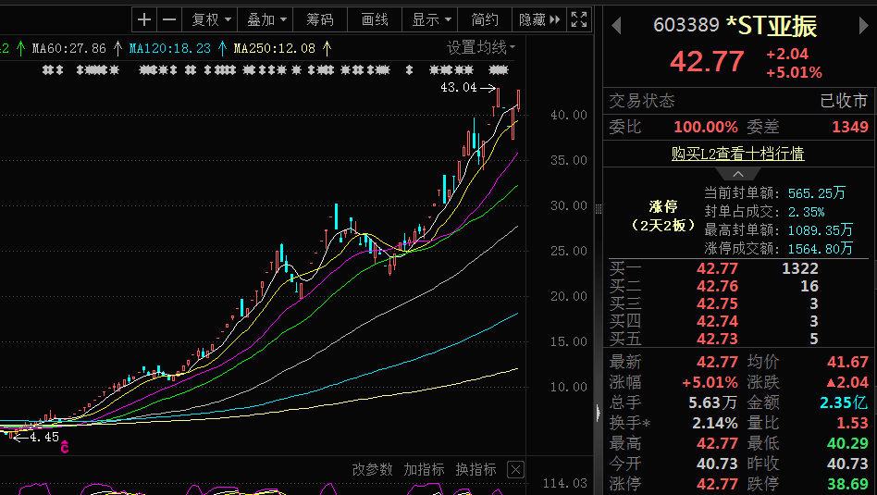Open 复权 dropdown
The height and width of the screenshot is (495, 877).
pos(210,19)
